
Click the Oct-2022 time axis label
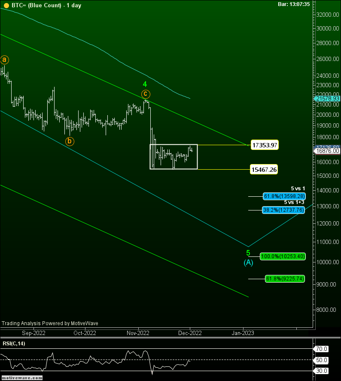click(x=85, y=333)
